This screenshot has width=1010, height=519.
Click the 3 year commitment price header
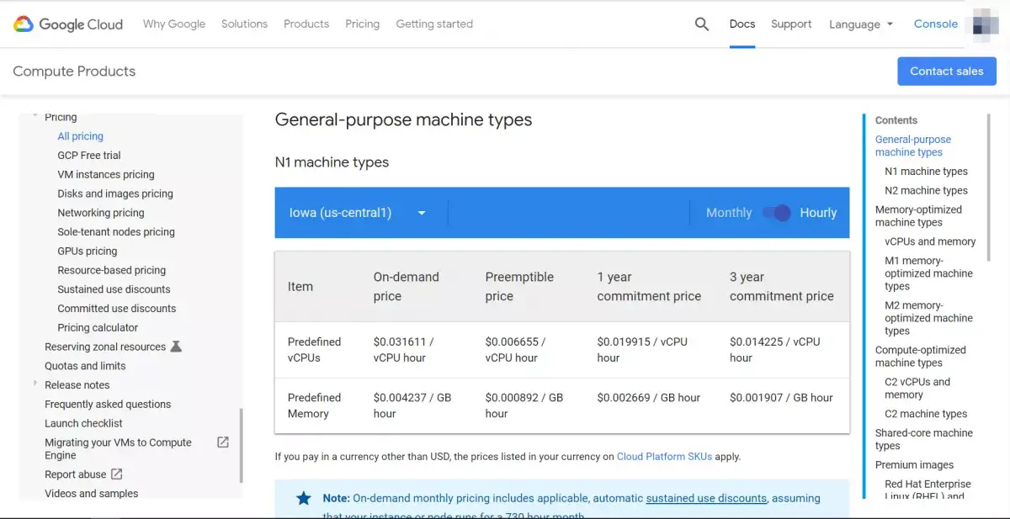[x=782, y=287]
